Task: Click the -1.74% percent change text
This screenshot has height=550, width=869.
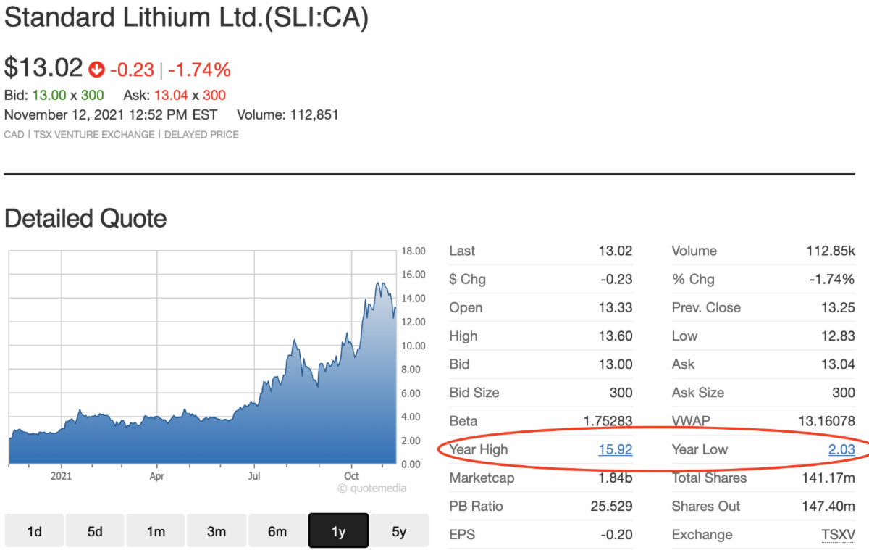Action: 199,70
